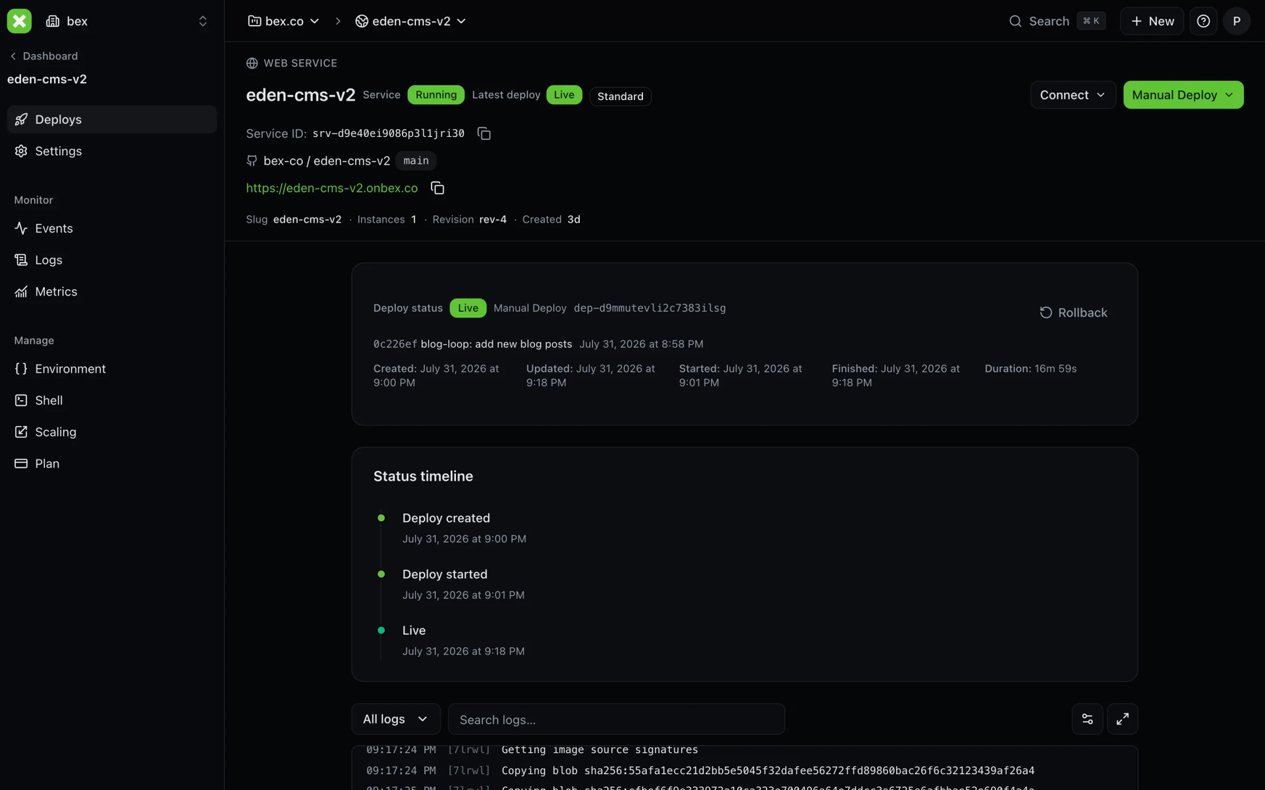The image size is (1265, 790).
Task: Open log filter settings icon
Action: [1087, 719]
